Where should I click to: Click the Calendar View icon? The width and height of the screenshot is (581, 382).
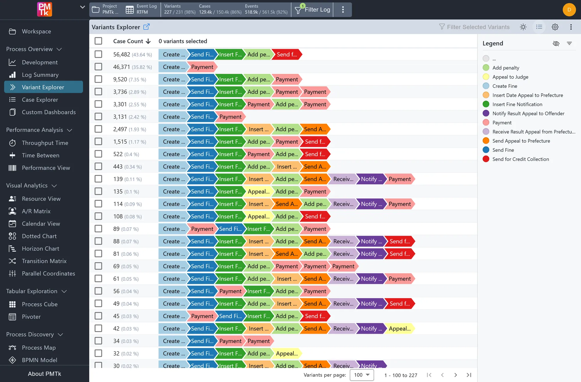tap(12, 224)
